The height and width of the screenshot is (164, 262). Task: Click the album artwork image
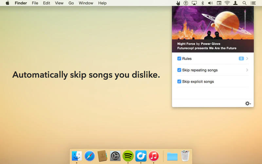[x=213, y=23]
